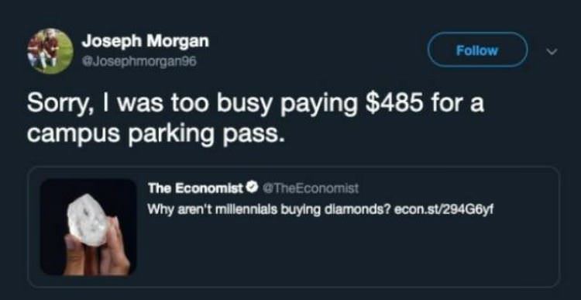Open the econ.st/294G6yf article link
Viewport: 581px width, 300px height.
[445, 209]
